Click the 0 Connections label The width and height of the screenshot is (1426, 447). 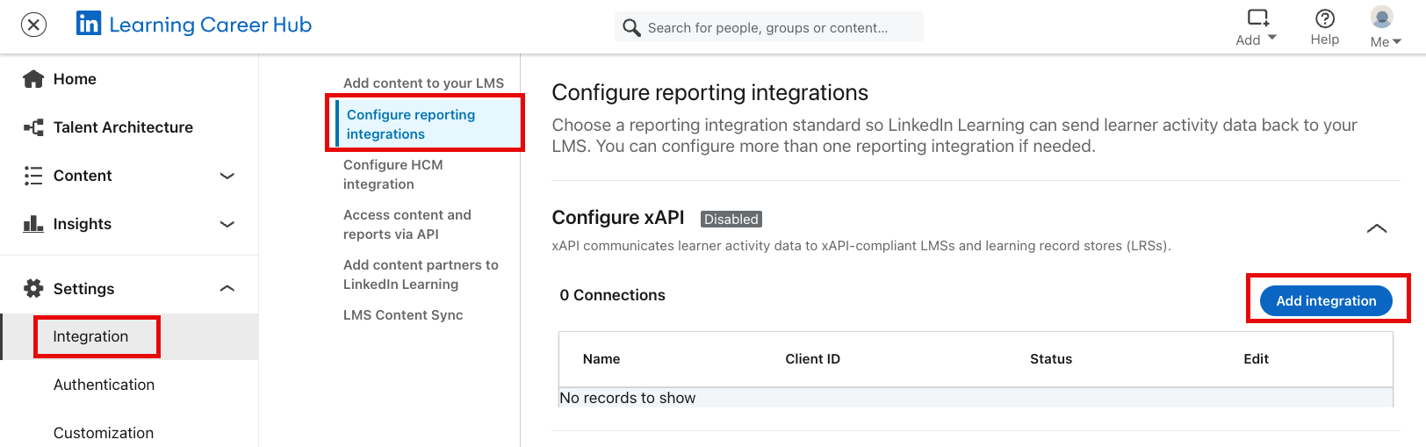point(613,295)
